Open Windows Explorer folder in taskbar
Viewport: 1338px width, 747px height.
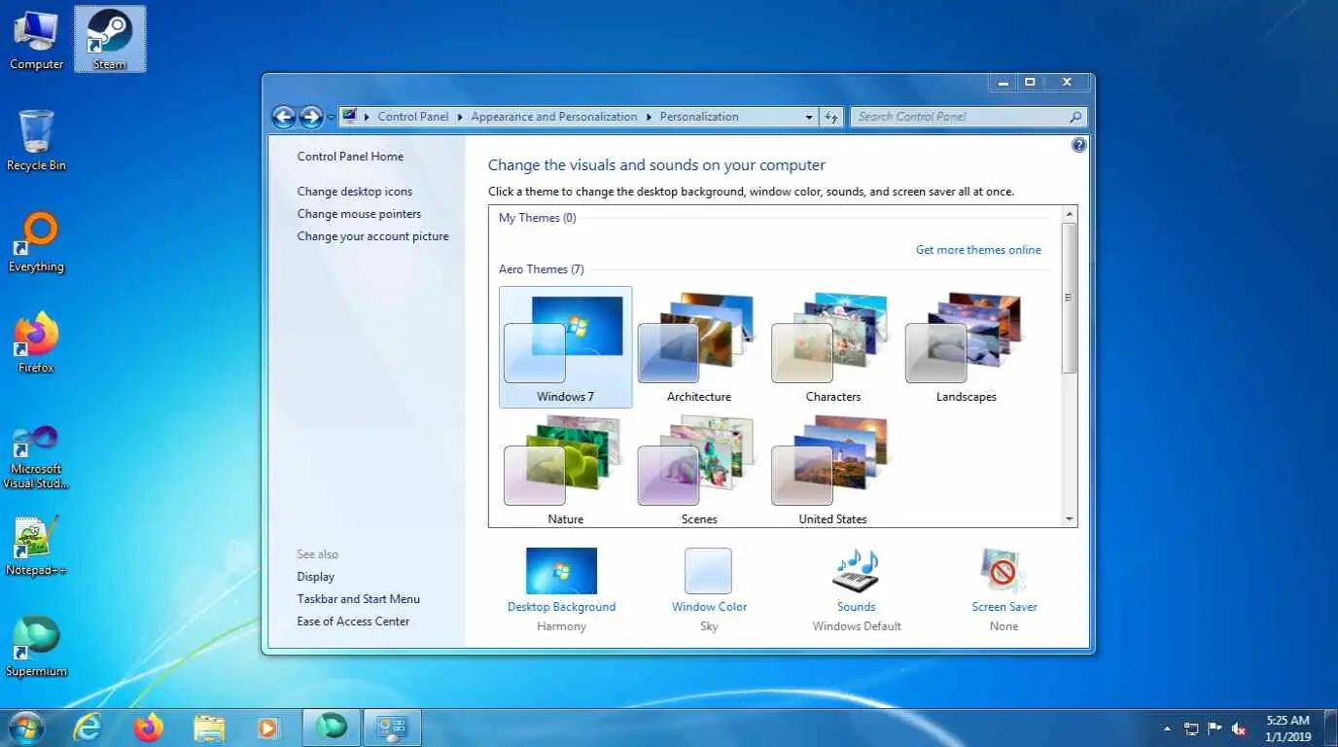[209, 728]
